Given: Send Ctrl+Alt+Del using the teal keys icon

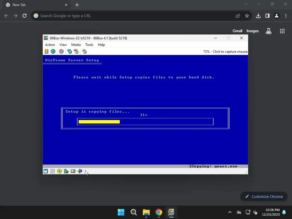Looking at the screenshot, I should (x=70, y=51).
